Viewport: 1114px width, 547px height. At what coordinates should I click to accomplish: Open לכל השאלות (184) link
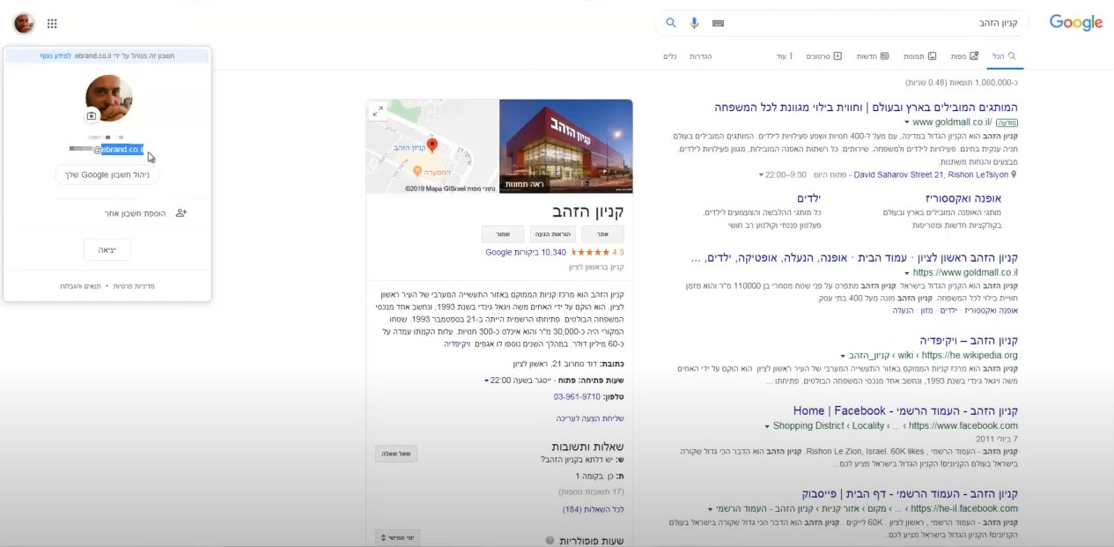pyautogui.click(x=594, y=509)
